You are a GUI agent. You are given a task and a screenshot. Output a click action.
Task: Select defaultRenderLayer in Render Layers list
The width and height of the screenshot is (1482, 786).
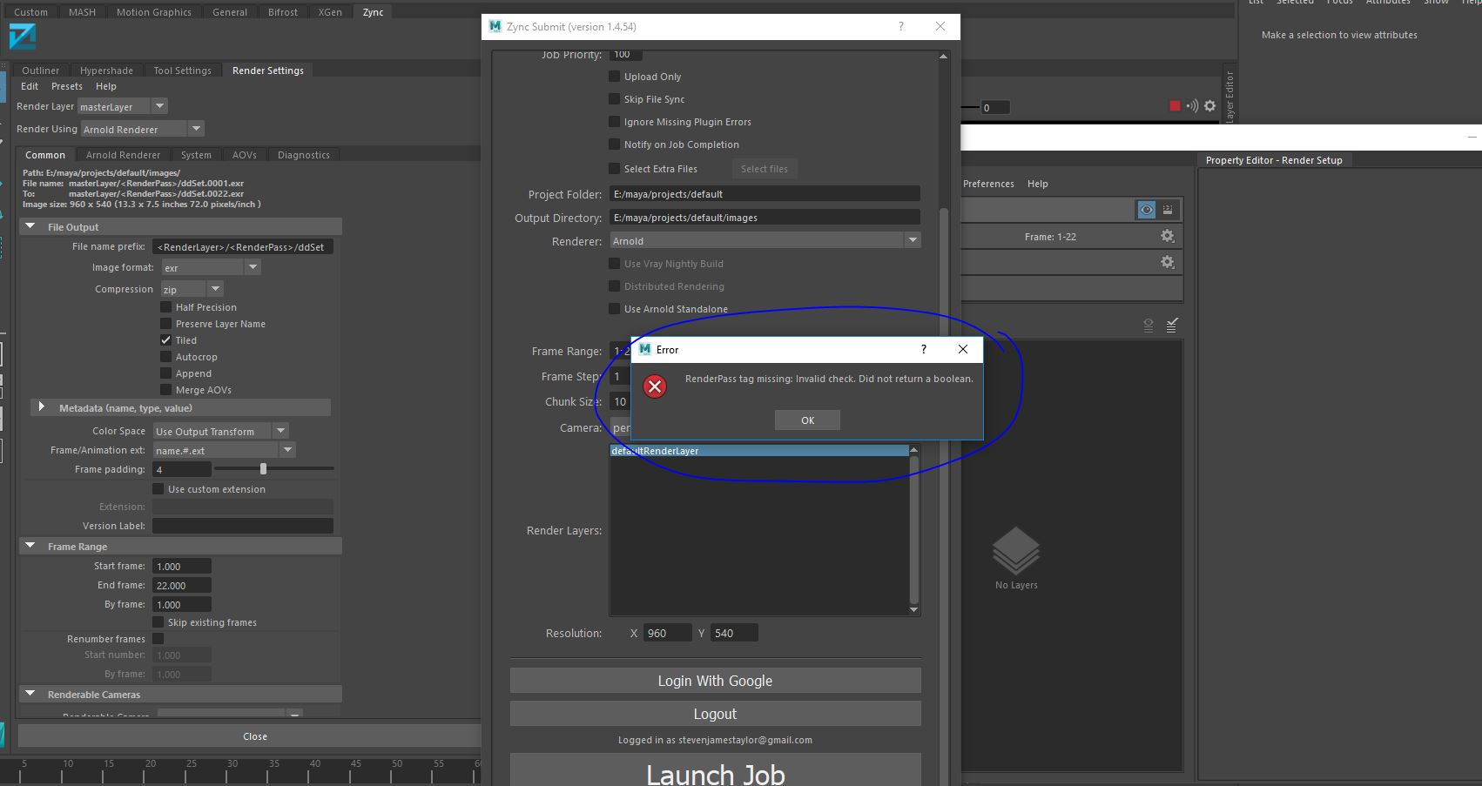click(x=758, y=451)
